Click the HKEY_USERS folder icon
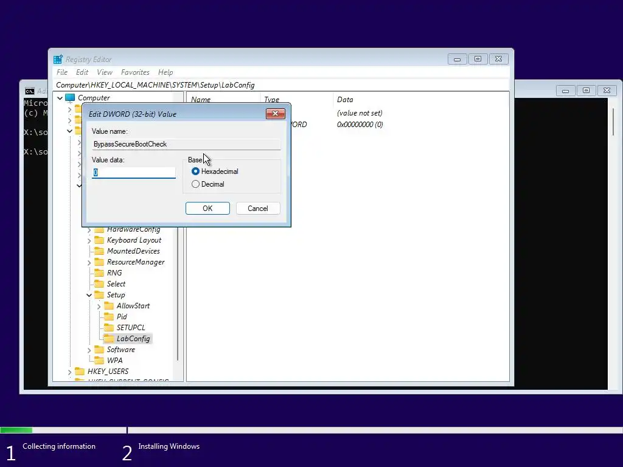Viewport: 623px width, 467px height. [80, 372]
